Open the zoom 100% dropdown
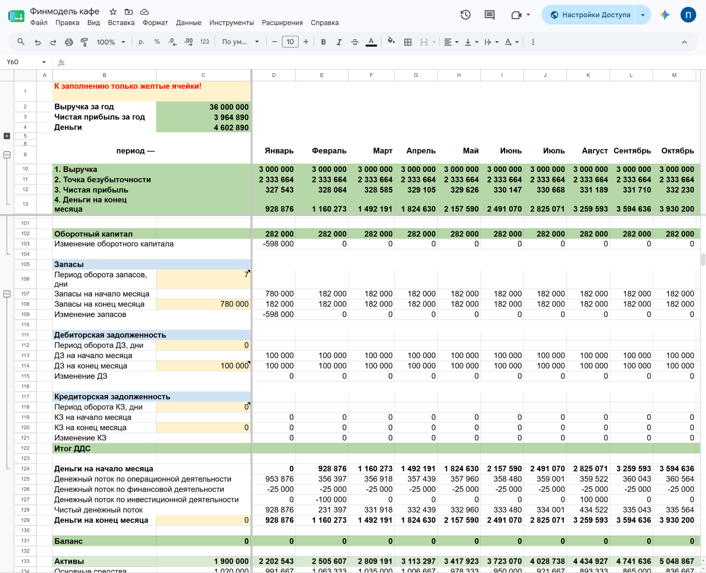Viewport: 706px width, 573px height. 111,42
